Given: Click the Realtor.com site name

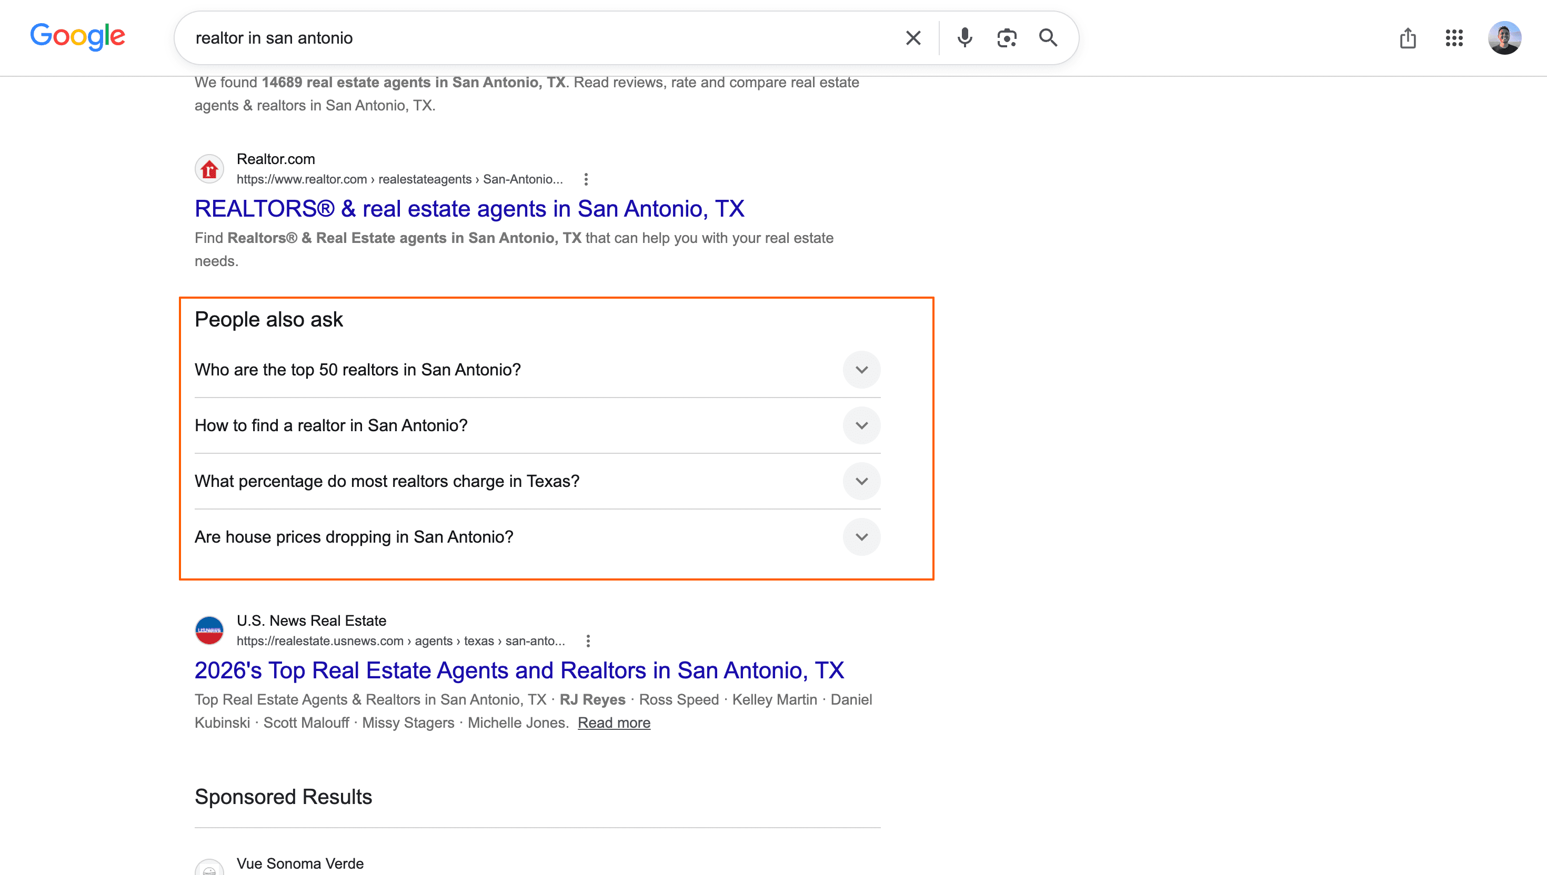Looking at the screenshot, I should point(275,159).
